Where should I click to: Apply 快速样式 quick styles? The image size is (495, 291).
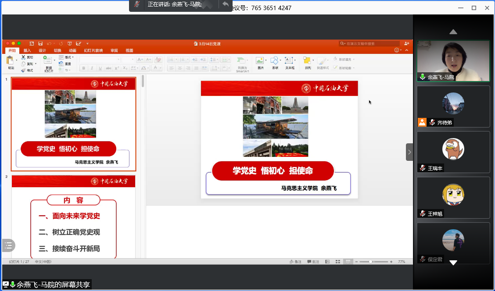point(322,61)
